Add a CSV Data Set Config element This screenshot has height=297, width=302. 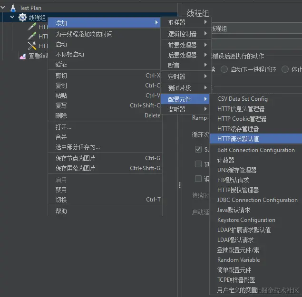(256, 99)
